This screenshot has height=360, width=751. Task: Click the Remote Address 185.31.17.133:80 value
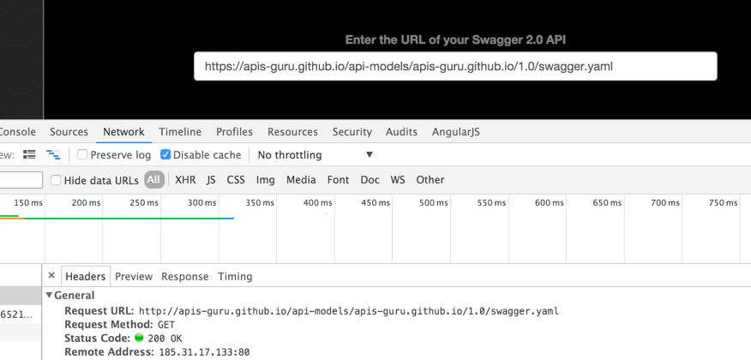coord(205,352)
